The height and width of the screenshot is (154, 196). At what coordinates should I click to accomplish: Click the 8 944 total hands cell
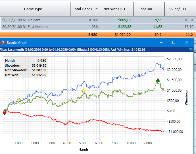(93, 20)
